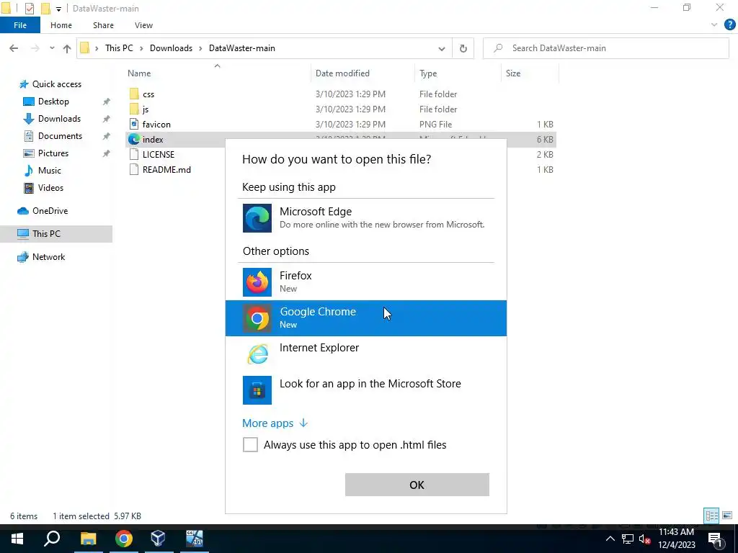The image size is (738, 553).
Task: Open Desktop in Quick access
Action: point(53,102)
